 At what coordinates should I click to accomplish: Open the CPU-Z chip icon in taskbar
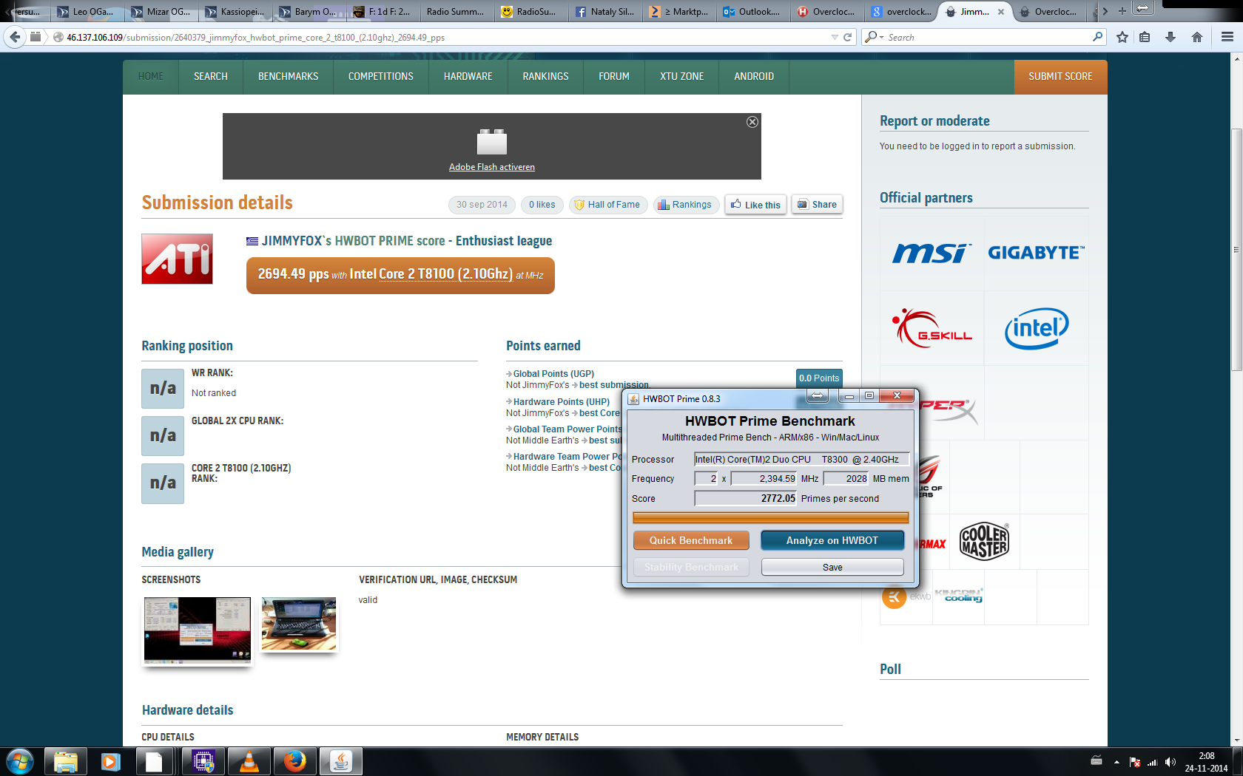203,761
